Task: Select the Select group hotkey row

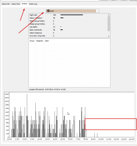Action: point(68,21)
